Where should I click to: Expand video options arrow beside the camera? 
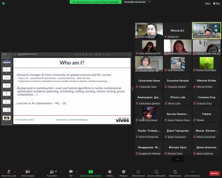point(36,172)
